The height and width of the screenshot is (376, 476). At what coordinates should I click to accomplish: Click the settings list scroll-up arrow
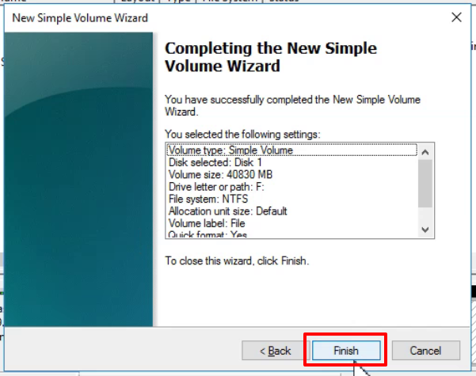pos(425,152)
